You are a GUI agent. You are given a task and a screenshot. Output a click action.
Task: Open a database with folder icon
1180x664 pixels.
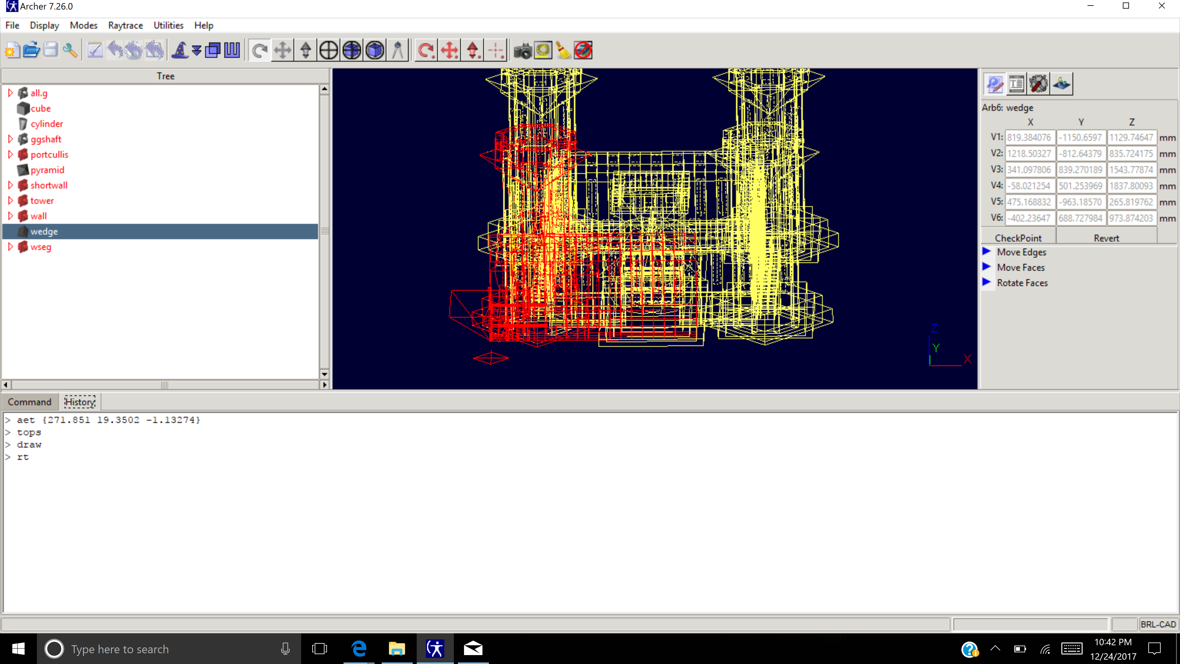[31, 50]
